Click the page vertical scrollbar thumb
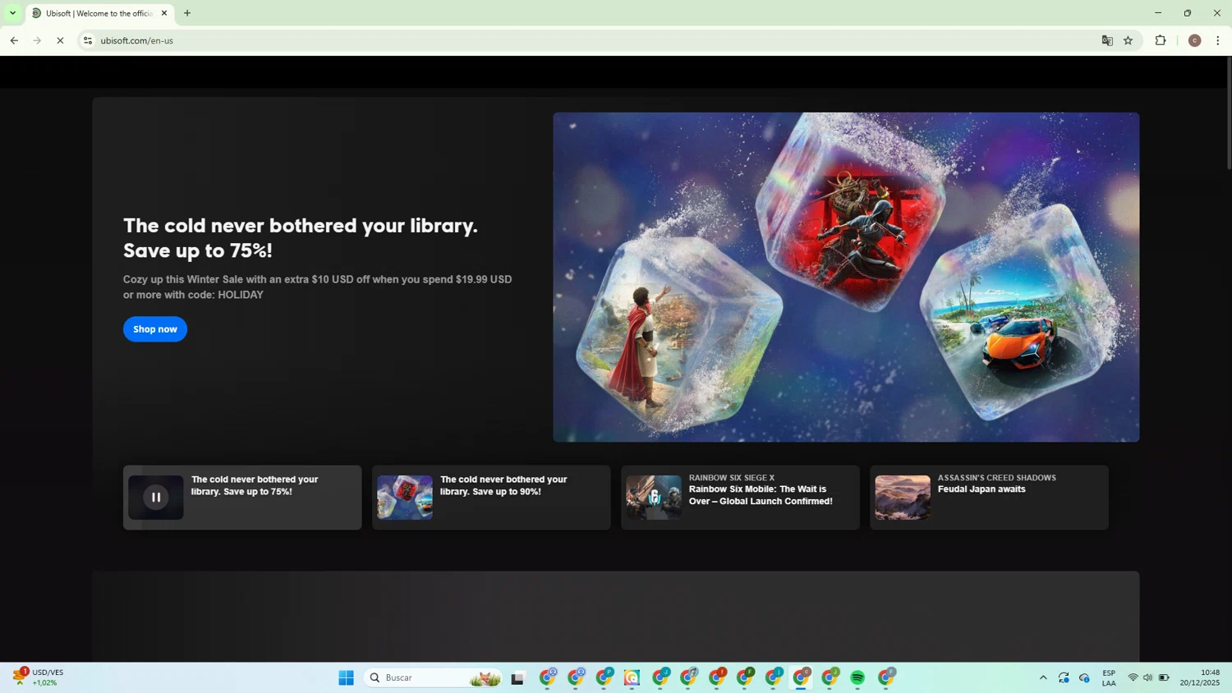 1229,113
